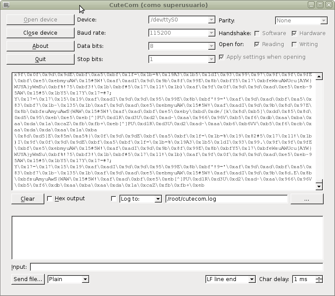Click the Char delay 1 ms field
Image resolution: width=335 pixels, height=296 pixels.
(x=304, y=279)
